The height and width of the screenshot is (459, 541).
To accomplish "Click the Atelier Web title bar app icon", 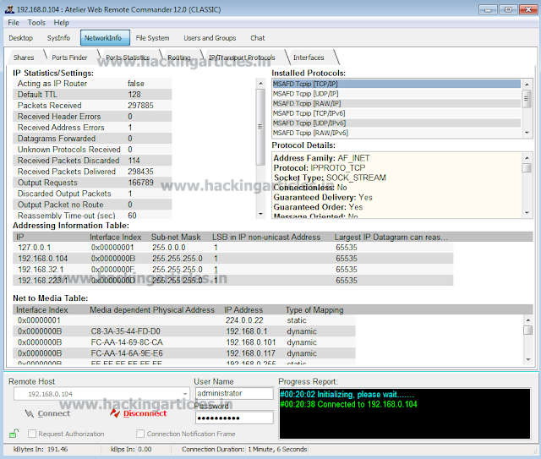I will coord(9,9).
